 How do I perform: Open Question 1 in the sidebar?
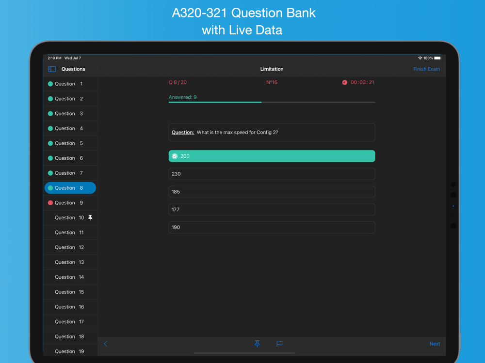70,84
